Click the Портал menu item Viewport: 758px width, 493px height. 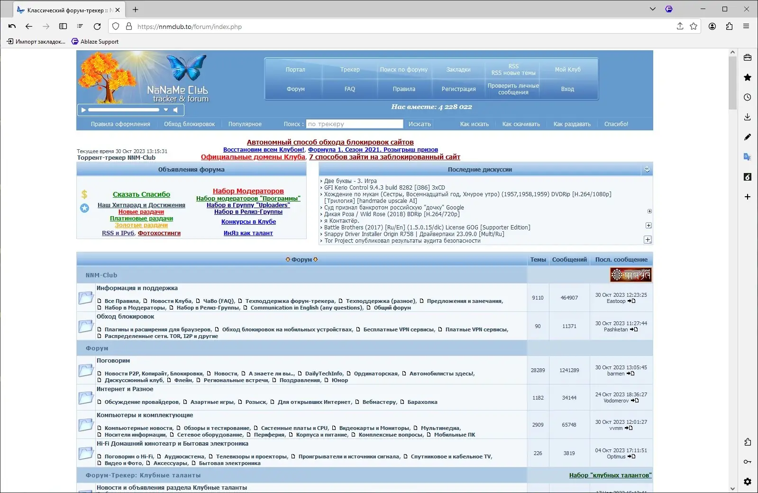coord(295,70)
